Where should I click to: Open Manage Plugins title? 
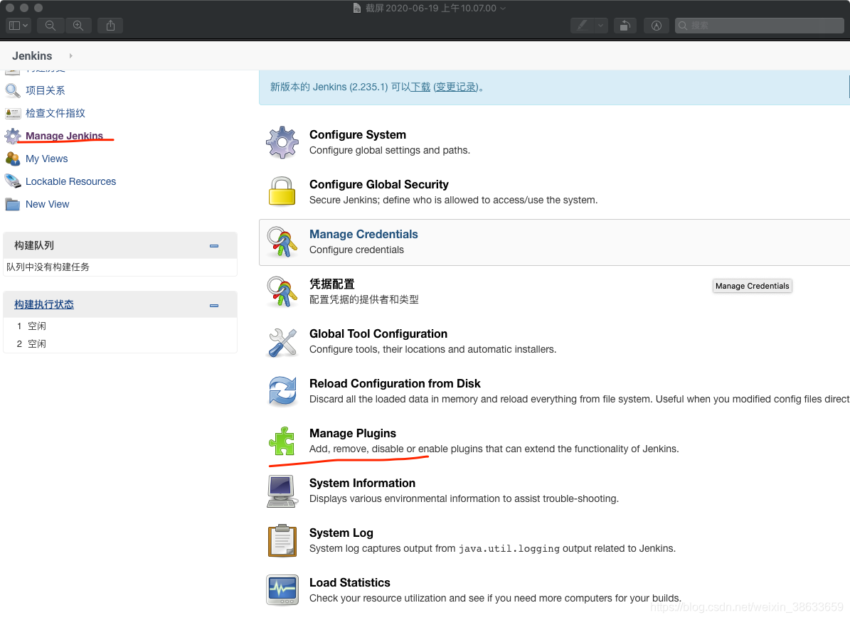coord(352,434)
